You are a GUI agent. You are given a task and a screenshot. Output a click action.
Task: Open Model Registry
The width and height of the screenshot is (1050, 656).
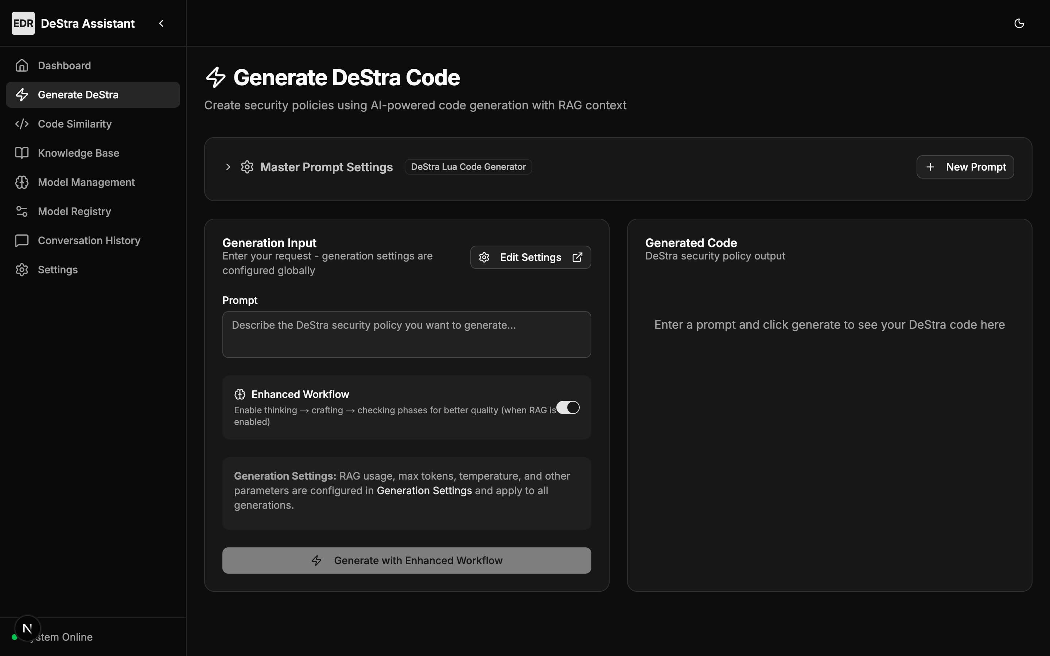[93, 211]
